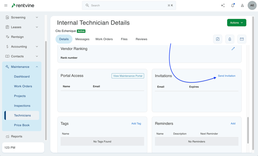The image size is (258, 156).
Task: Switch to the Messages tab
Action: tap(82, 39)
